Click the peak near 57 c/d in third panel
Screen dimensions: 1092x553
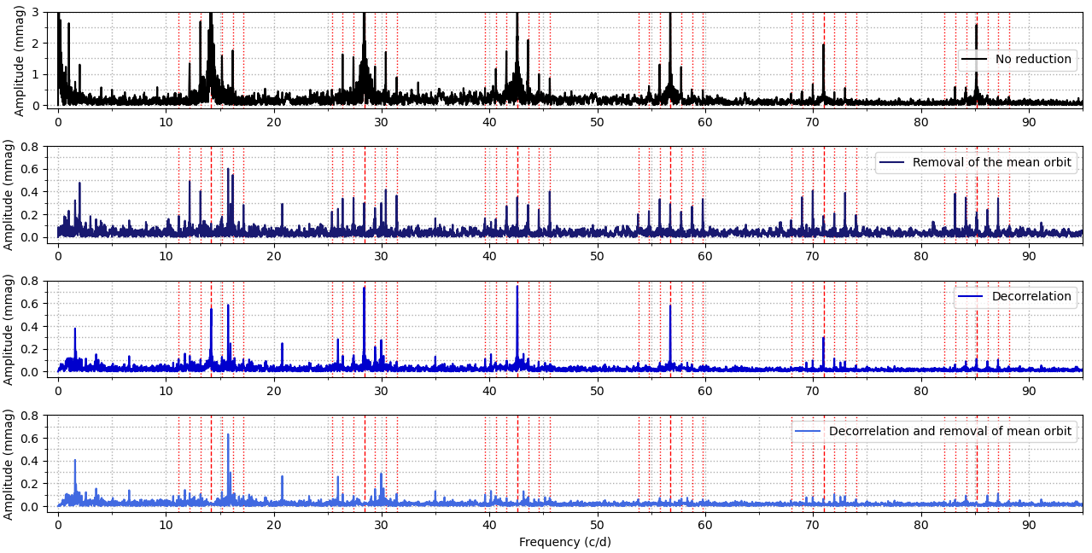(670, 307)
